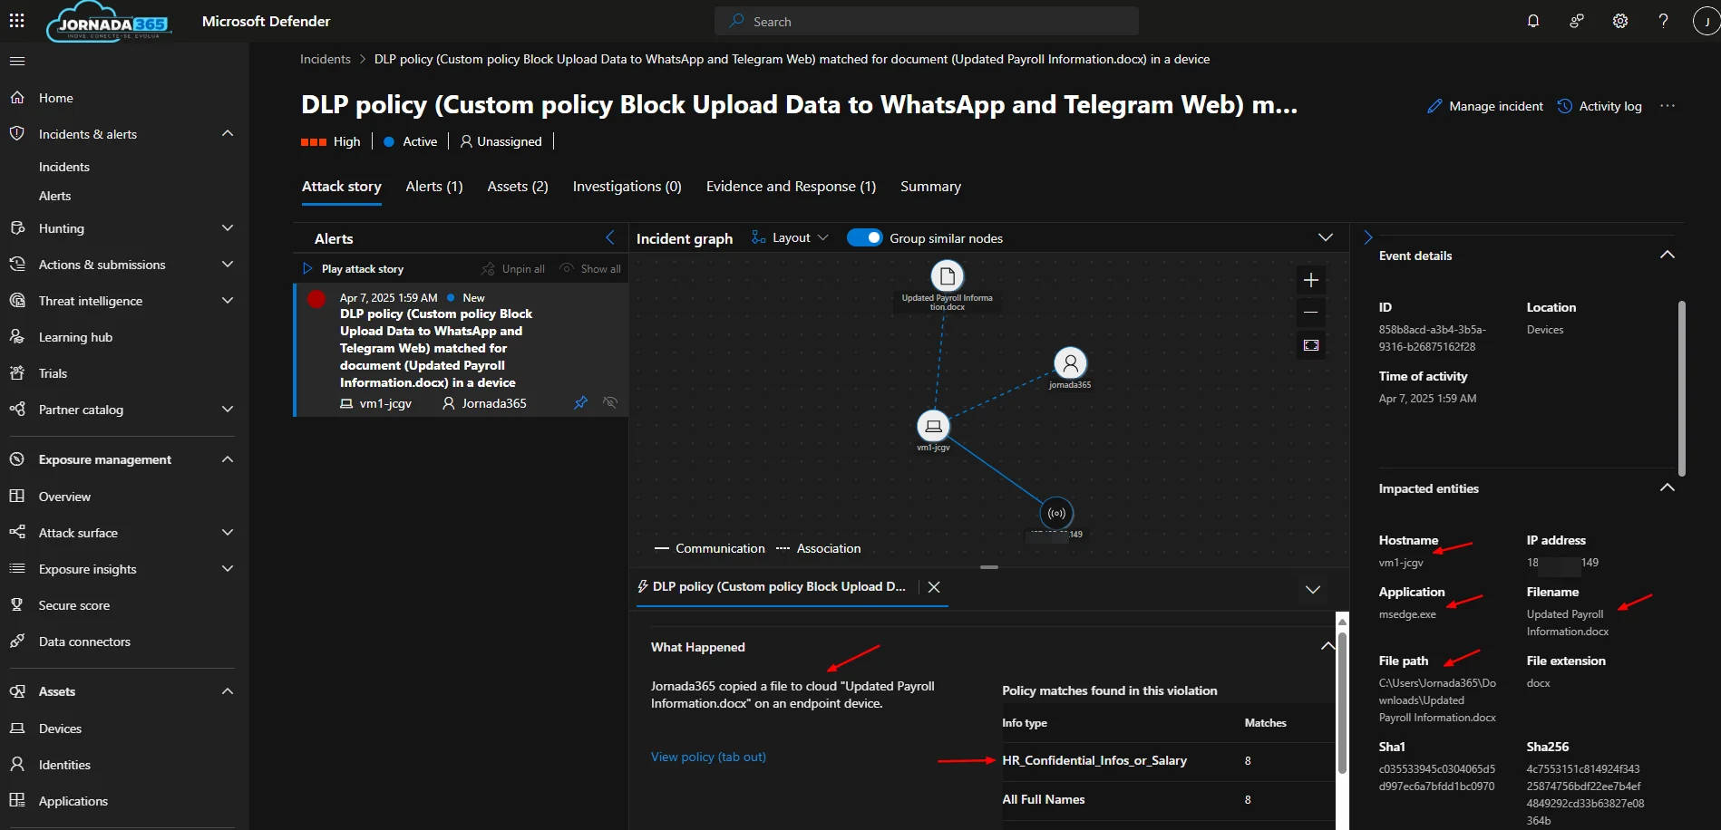Open the community feedback icon
Screen dimensions: 1721x830
1577,21
